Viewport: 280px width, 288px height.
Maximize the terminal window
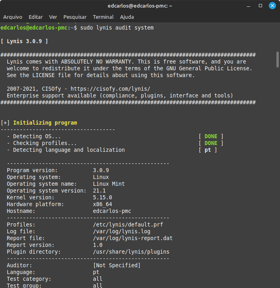pyautogui.click(x=261, y=6)
